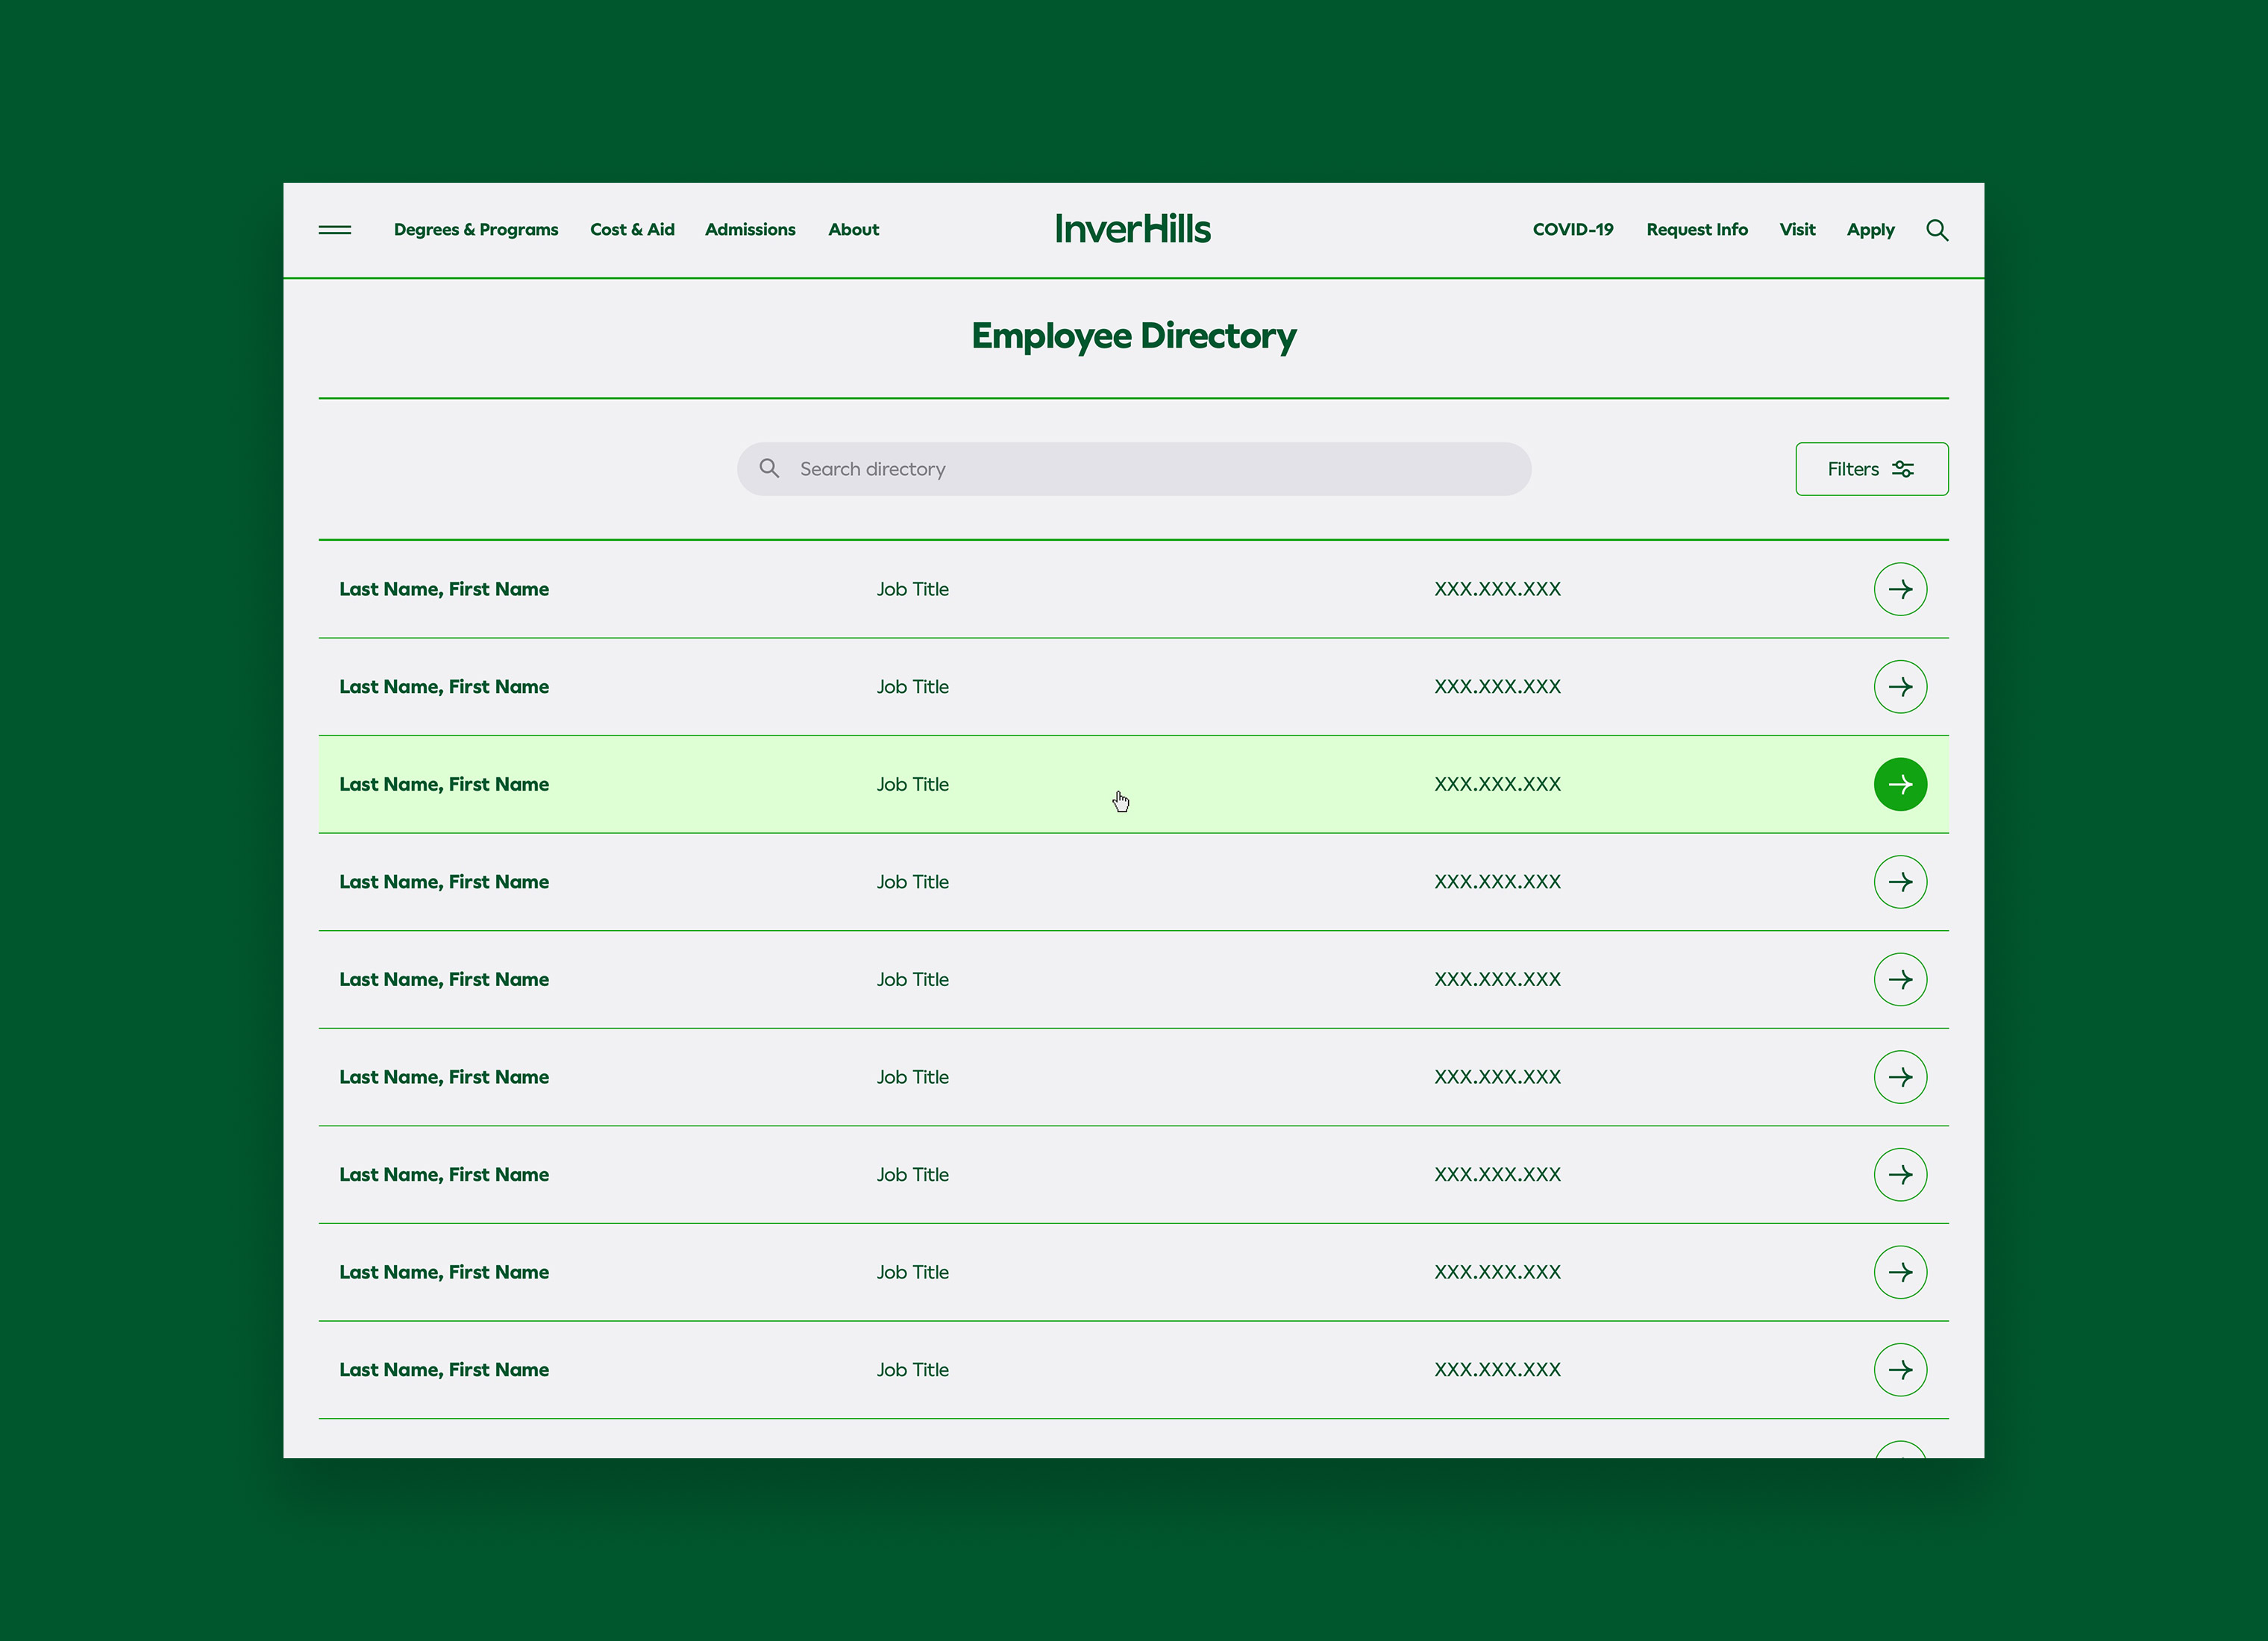Screen dimensions: 2268x1641
Task: Click the COVID-19 link
Action: click(1572, 230)
